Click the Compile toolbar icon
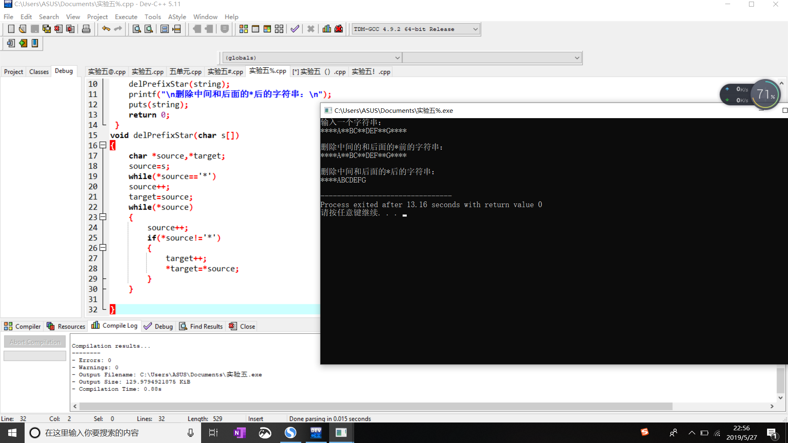 [x=243, y=29]
